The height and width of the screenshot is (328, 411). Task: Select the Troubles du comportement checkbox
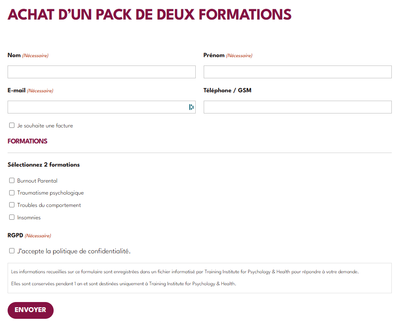(12, 205)
